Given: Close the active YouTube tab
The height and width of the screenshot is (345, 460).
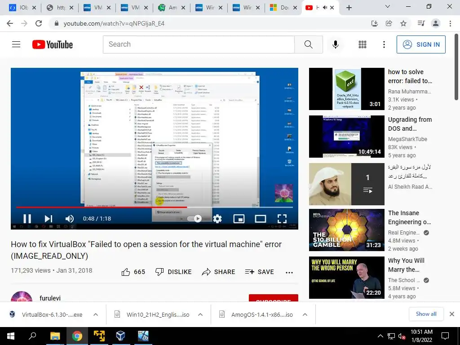Looking at the screenshot, I should [332, 8].
